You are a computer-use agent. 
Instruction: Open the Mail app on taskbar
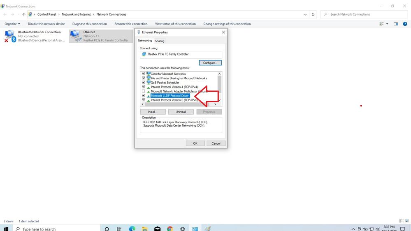[x=157, y=229]
